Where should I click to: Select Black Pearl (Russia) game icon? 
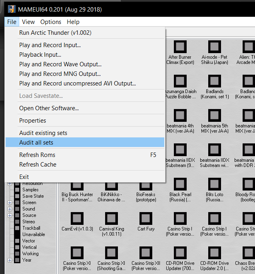pos(180,185)
